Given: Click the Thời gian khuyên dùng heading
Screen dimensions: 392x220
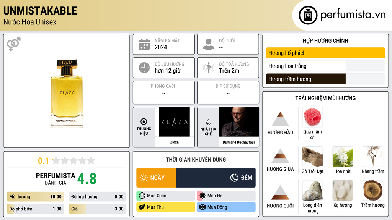Looking at the screenshot, I should click(196, 159).
